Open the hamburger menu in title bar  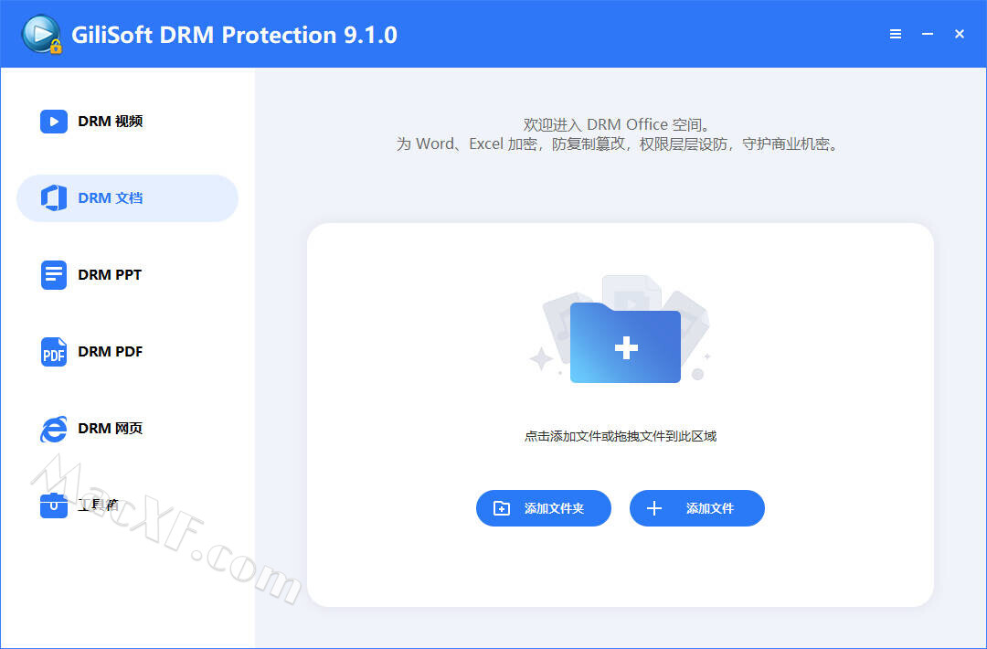895,34
